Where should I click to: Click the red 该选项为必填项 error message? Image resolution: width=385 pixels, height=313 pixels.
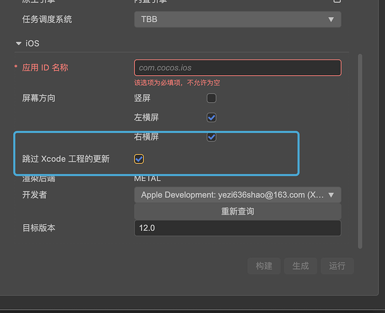click(177, 83)
